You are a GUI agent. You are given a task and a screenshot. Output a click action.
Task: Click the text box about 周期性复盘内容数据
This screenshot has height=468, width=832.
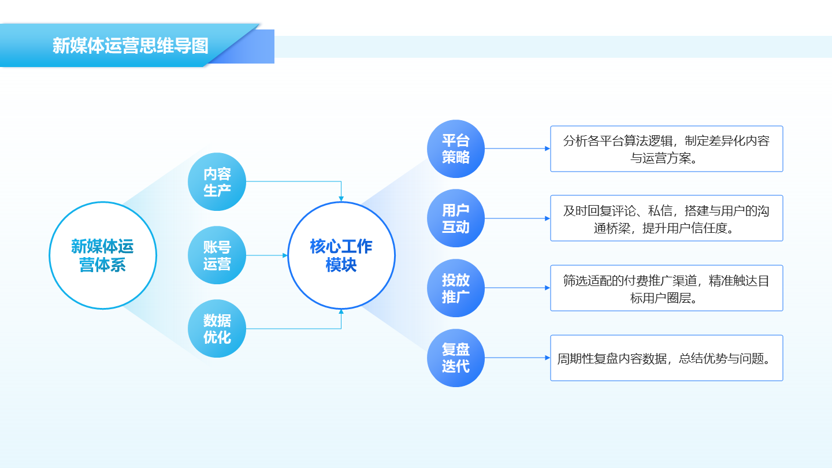(x=666, y=358)
